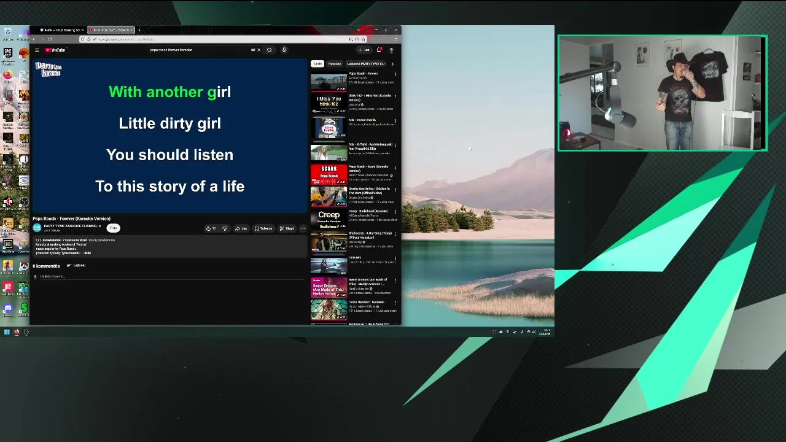Image resolution: width=786 pixels, height=442 pixels.
Task: Select the Haetkaan filter chip
Action: pos(335,64)
